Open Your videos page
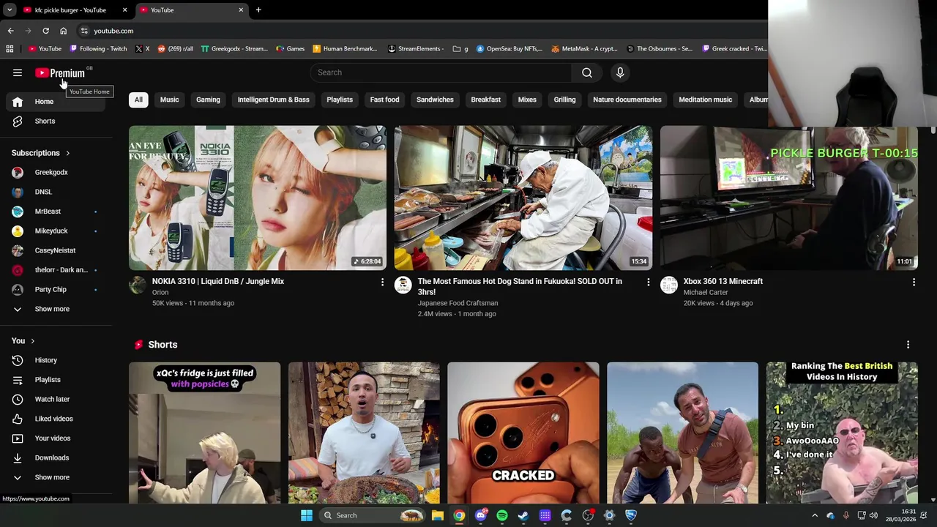The height and width of the screenshot is (527, 937). pos(56,438)
